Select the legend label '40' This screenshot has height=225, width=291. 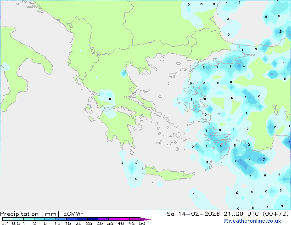coord(121,223)
